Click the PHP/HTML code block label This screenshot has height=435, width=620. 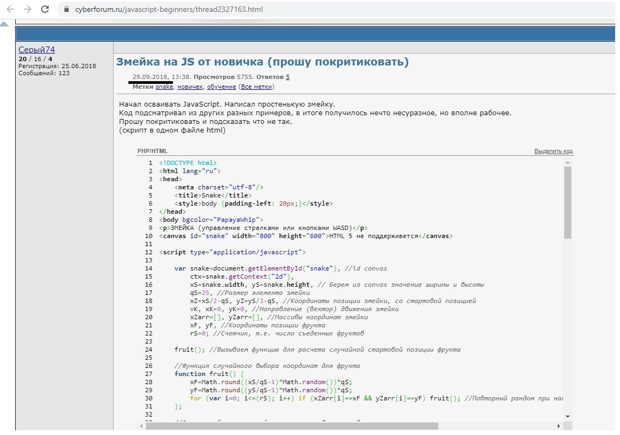[x=152, y=151]
